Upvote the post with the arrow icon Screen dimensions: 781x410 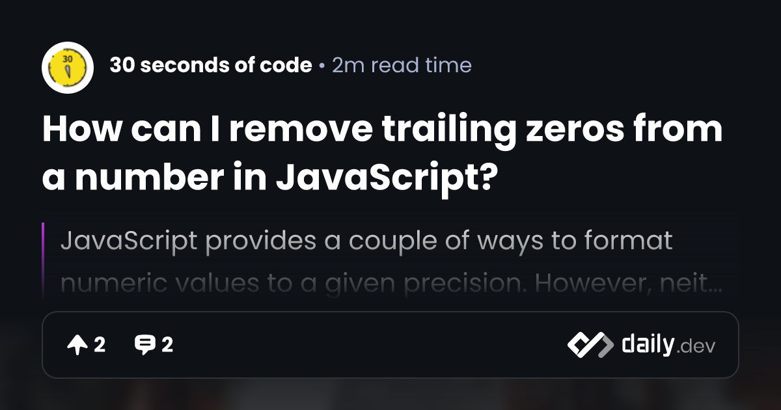[77, 345]
